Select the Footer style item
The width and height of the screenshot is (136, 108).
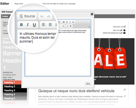click(5, 33)
